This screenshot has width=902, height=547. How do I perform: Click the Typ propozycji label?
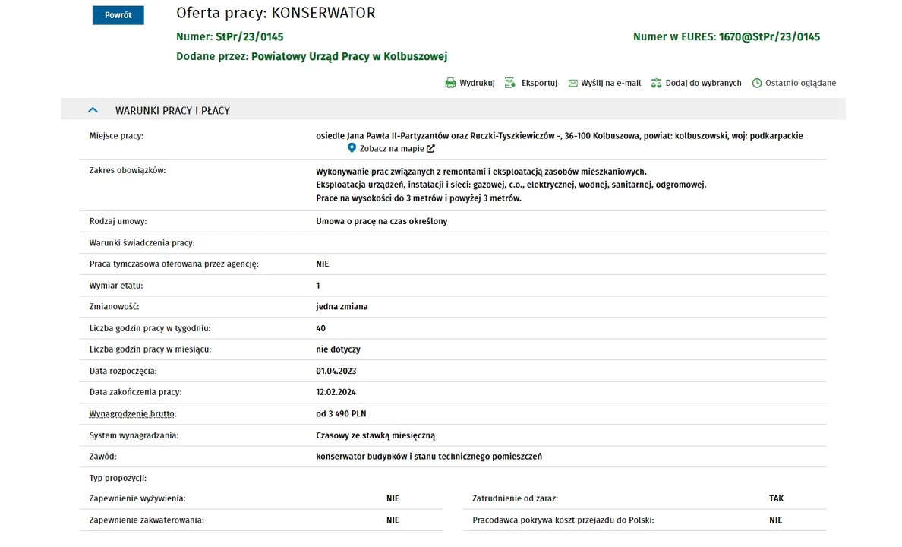pyautogui.click(x=118, y=478)
